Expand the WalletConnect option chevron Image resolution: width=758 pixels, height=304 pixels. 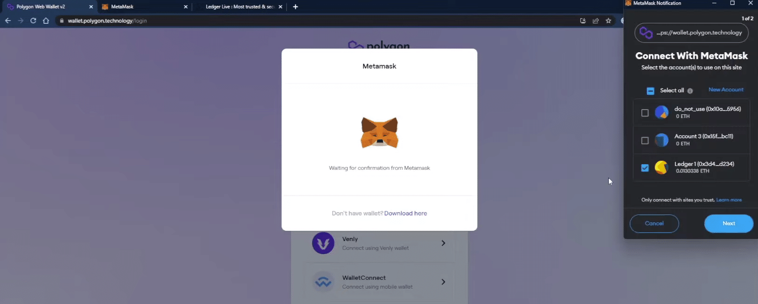443,282
